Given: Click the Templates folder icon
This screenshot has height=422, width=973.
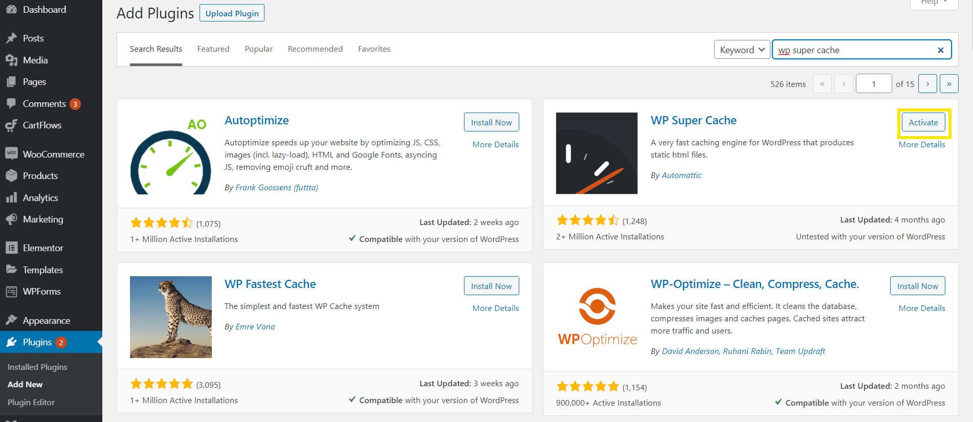Looking at the screenshot, I should [x=11, y=270].
